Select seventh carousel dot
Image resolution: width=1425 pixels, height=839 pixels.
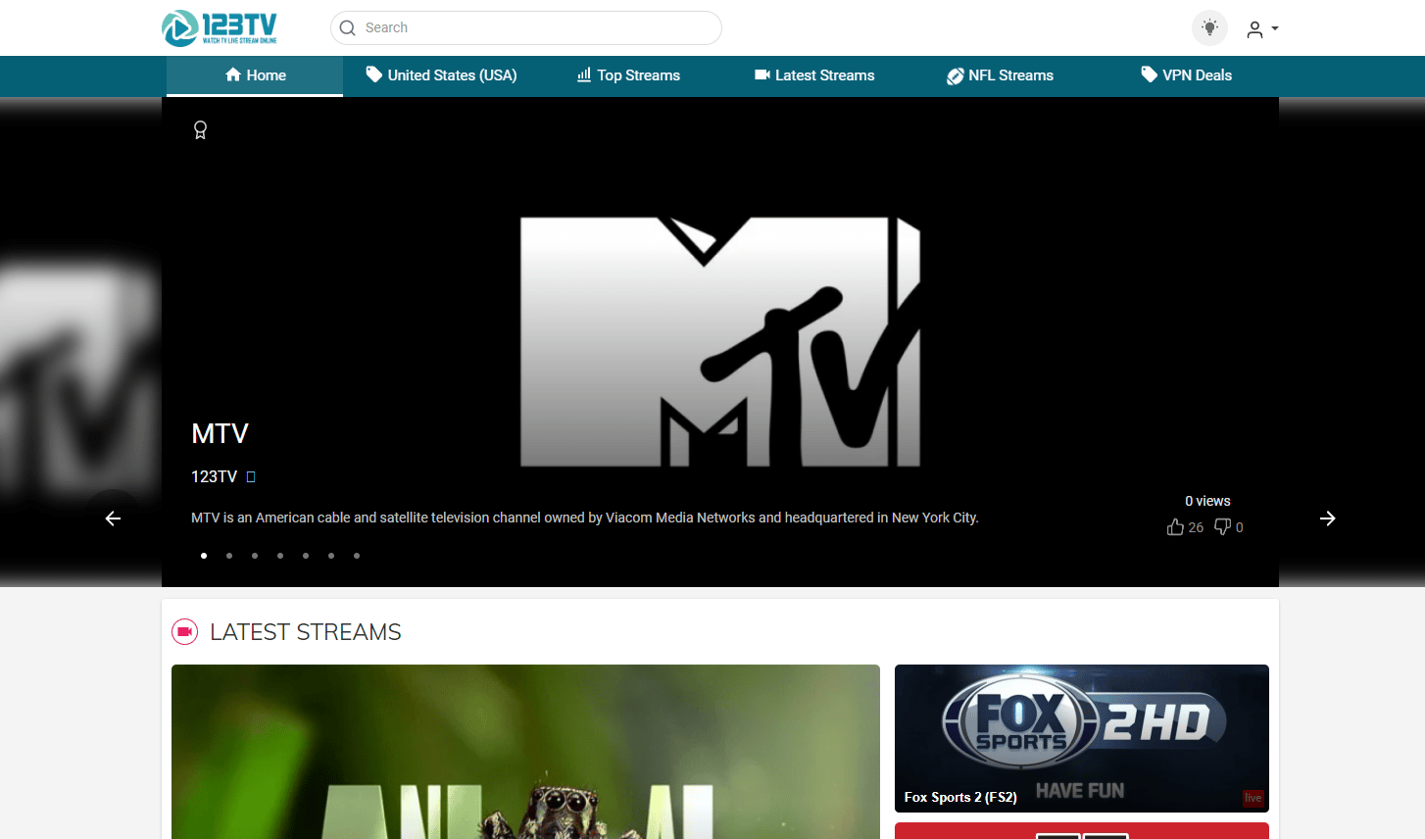pyautogui.click(x=357, y=556)
